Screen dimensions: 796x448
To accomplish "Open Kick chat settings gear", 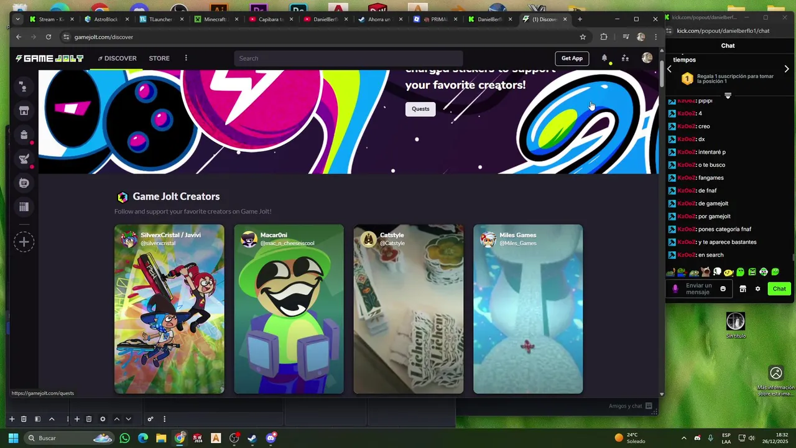I will coord(757,289).
